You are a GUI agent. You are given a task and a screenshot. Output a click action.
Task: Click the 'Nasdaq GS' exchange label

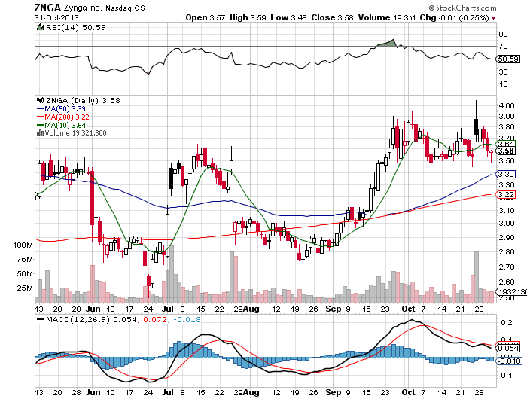coord(126,8)
